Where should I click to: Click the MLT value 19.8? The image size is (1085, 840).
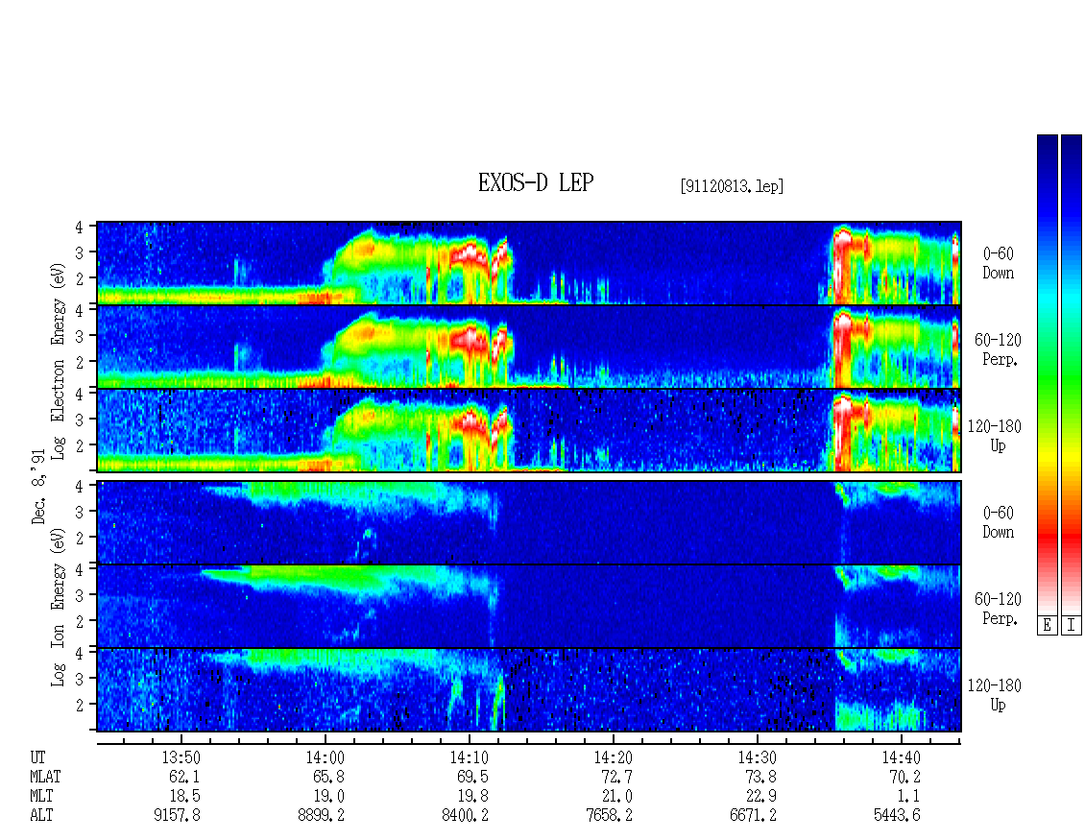click(x=472, y=797)
